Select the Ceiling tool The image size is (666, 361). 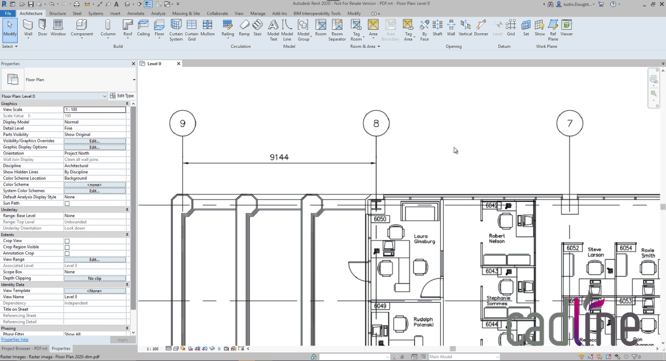click(144, 28)
